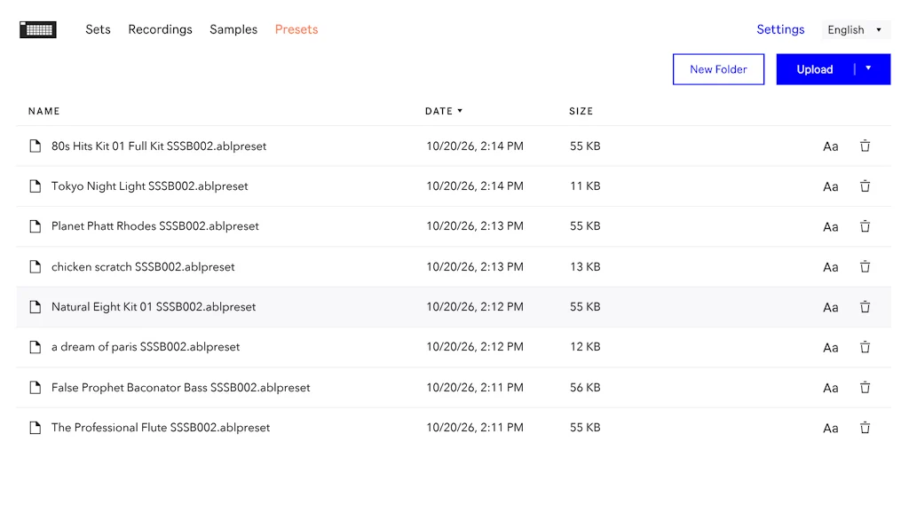The width and height of the screenshot is (909, 505).
Task: Click file icon of Tokyo Night Light
Action: 36,186
